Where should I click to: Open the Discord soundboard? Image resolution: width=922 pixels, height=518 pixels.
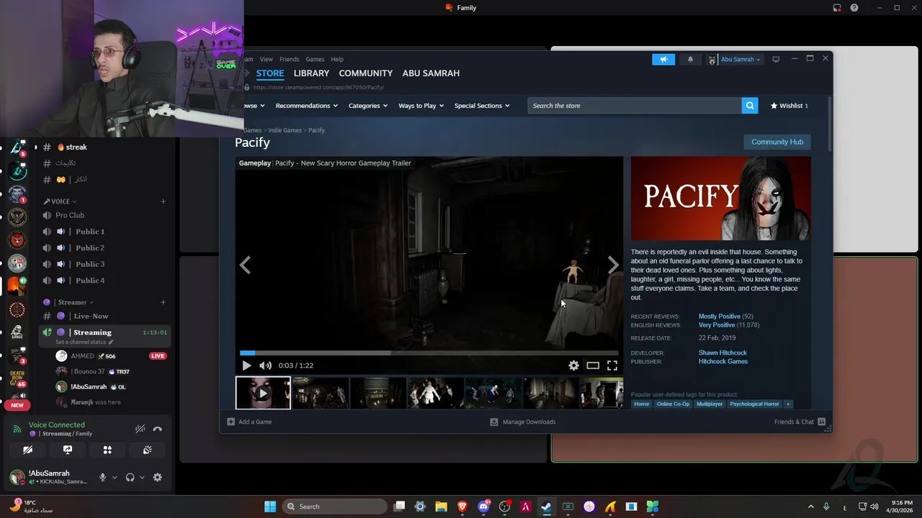[x=147, y=450]
